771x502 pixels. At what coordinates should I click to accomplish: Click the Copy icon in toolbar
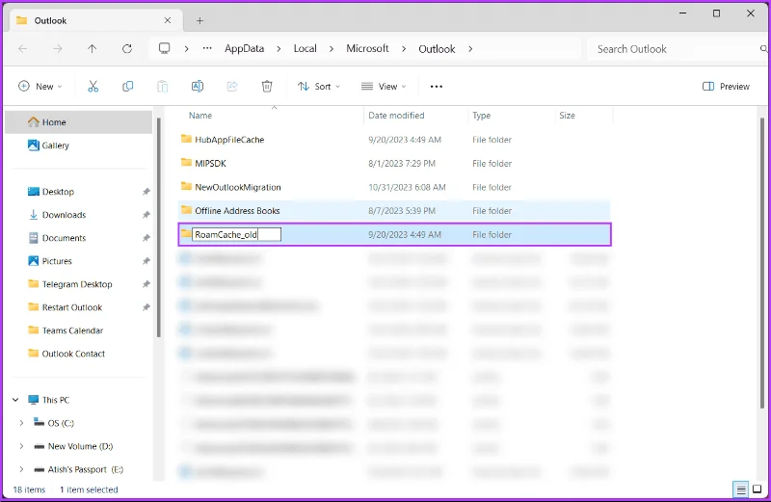(x=128, y=87)
